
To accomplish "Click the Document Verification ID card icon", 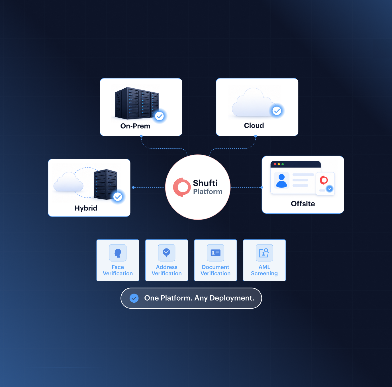I will tap(215, 253).
